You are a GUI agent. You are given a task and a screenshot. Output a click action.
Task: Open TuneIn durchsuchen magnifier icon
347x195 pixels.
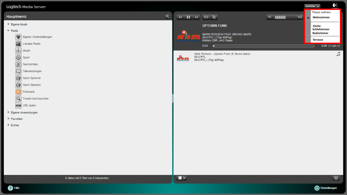click(18, 99)
